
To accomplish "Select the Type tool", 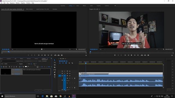I will 55,77.
